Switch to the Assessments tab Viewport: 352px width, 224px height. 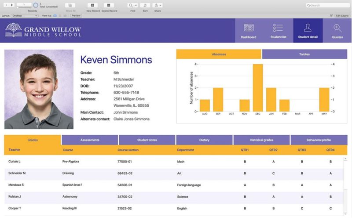point(90,140)
